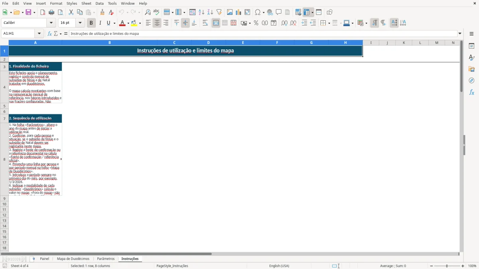479x269 pixels.
Task: Open the Function Wizard next to the Name Box
Action: (49, 33)
